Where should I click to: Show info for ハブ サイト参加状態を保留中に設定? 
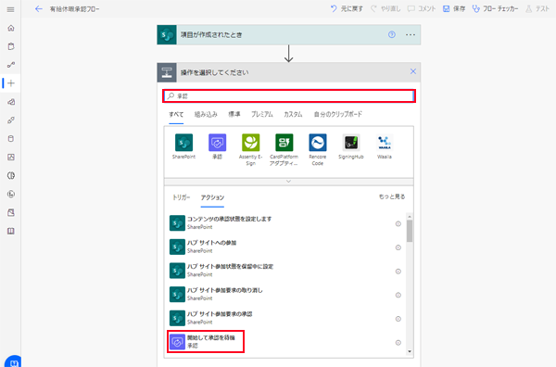point(398,272)
